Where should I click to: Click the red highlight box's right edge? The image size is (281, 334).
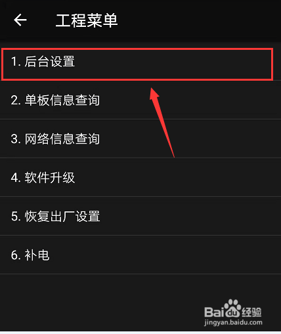[x=272, y=64]
